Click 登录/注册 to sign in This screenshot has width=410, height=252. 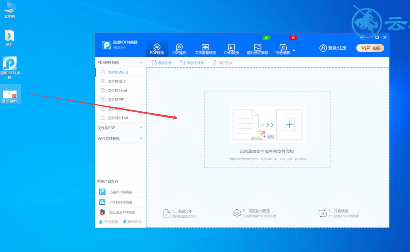pos(333,48)
